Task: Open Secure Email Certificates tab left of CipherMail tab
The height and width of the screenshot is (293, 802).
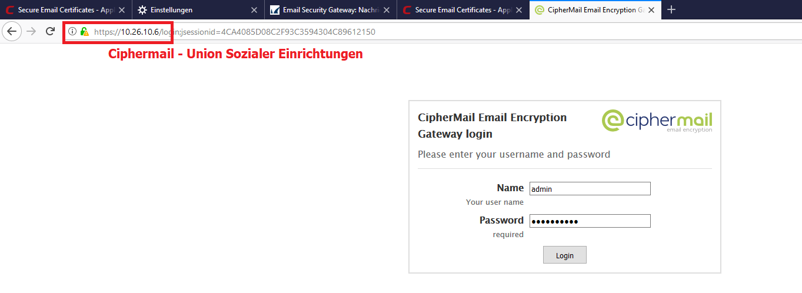Action: click(456, 10)
